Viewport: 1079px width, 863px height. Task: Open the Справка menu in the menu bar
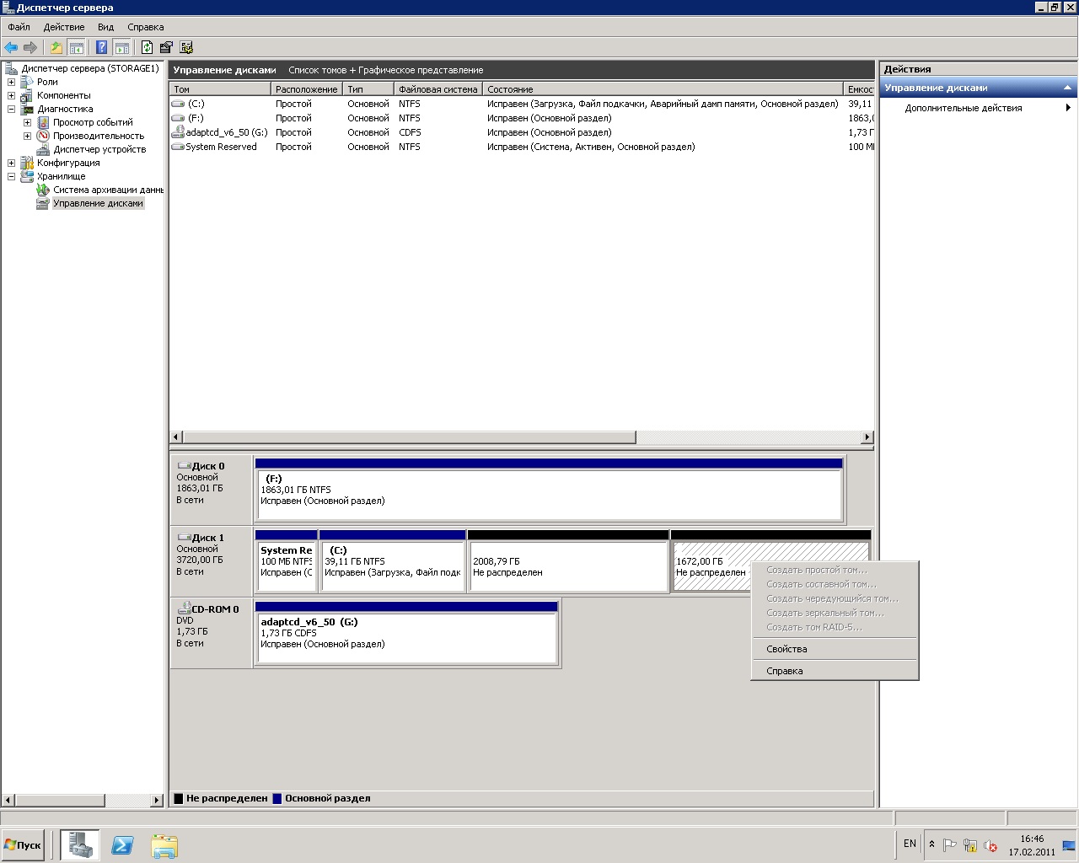point(146,27)
